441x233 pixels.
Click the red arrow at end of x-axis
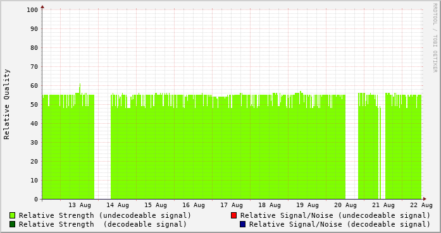425,199
